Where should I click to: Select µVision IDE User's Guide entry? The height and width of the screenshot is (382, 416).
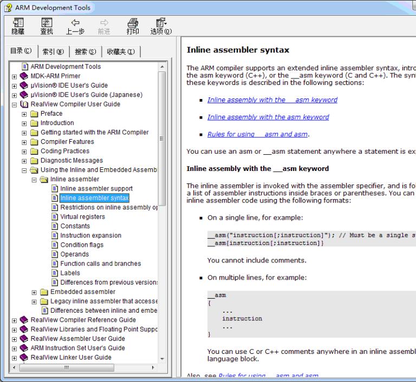[69, 85]
